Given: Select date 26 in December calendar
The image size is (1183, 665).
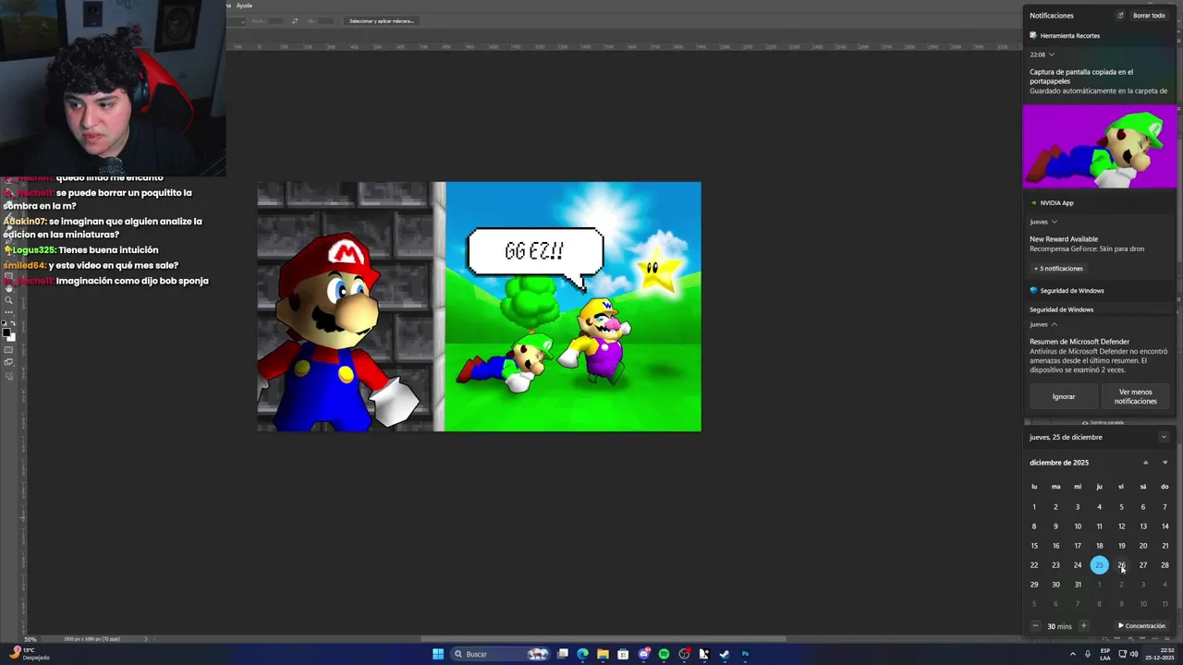Looking at the screenshot, I should (1121, 565).
